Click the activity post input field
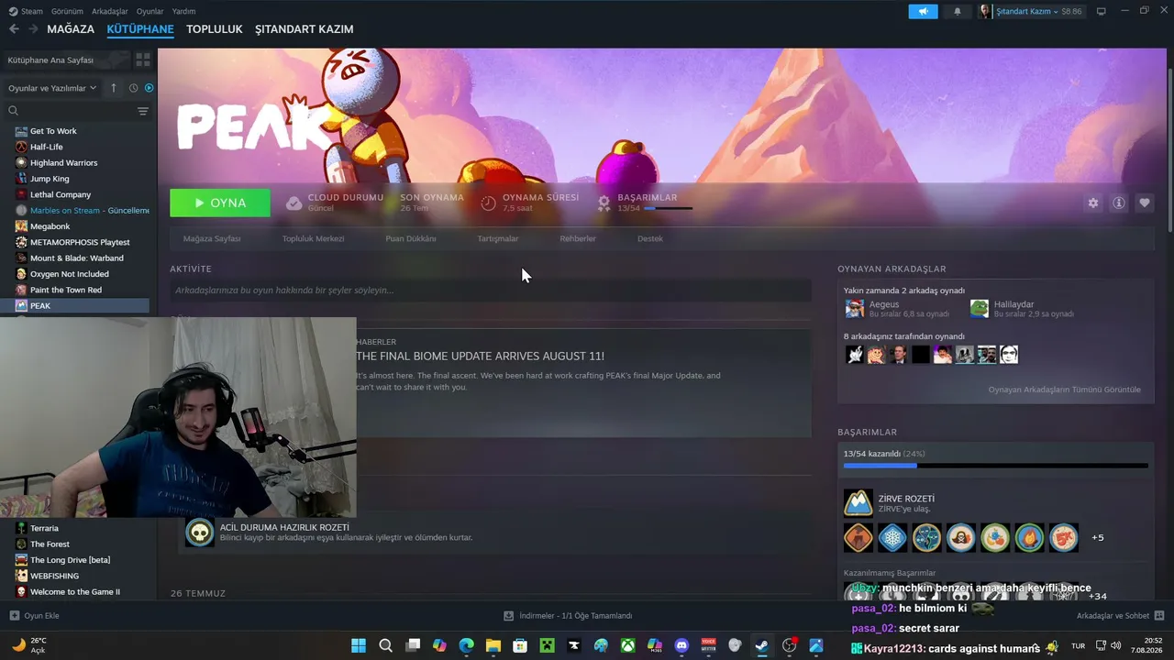Screen dimensions: 1174x660 pyautogui.click(x=491, y=291)
